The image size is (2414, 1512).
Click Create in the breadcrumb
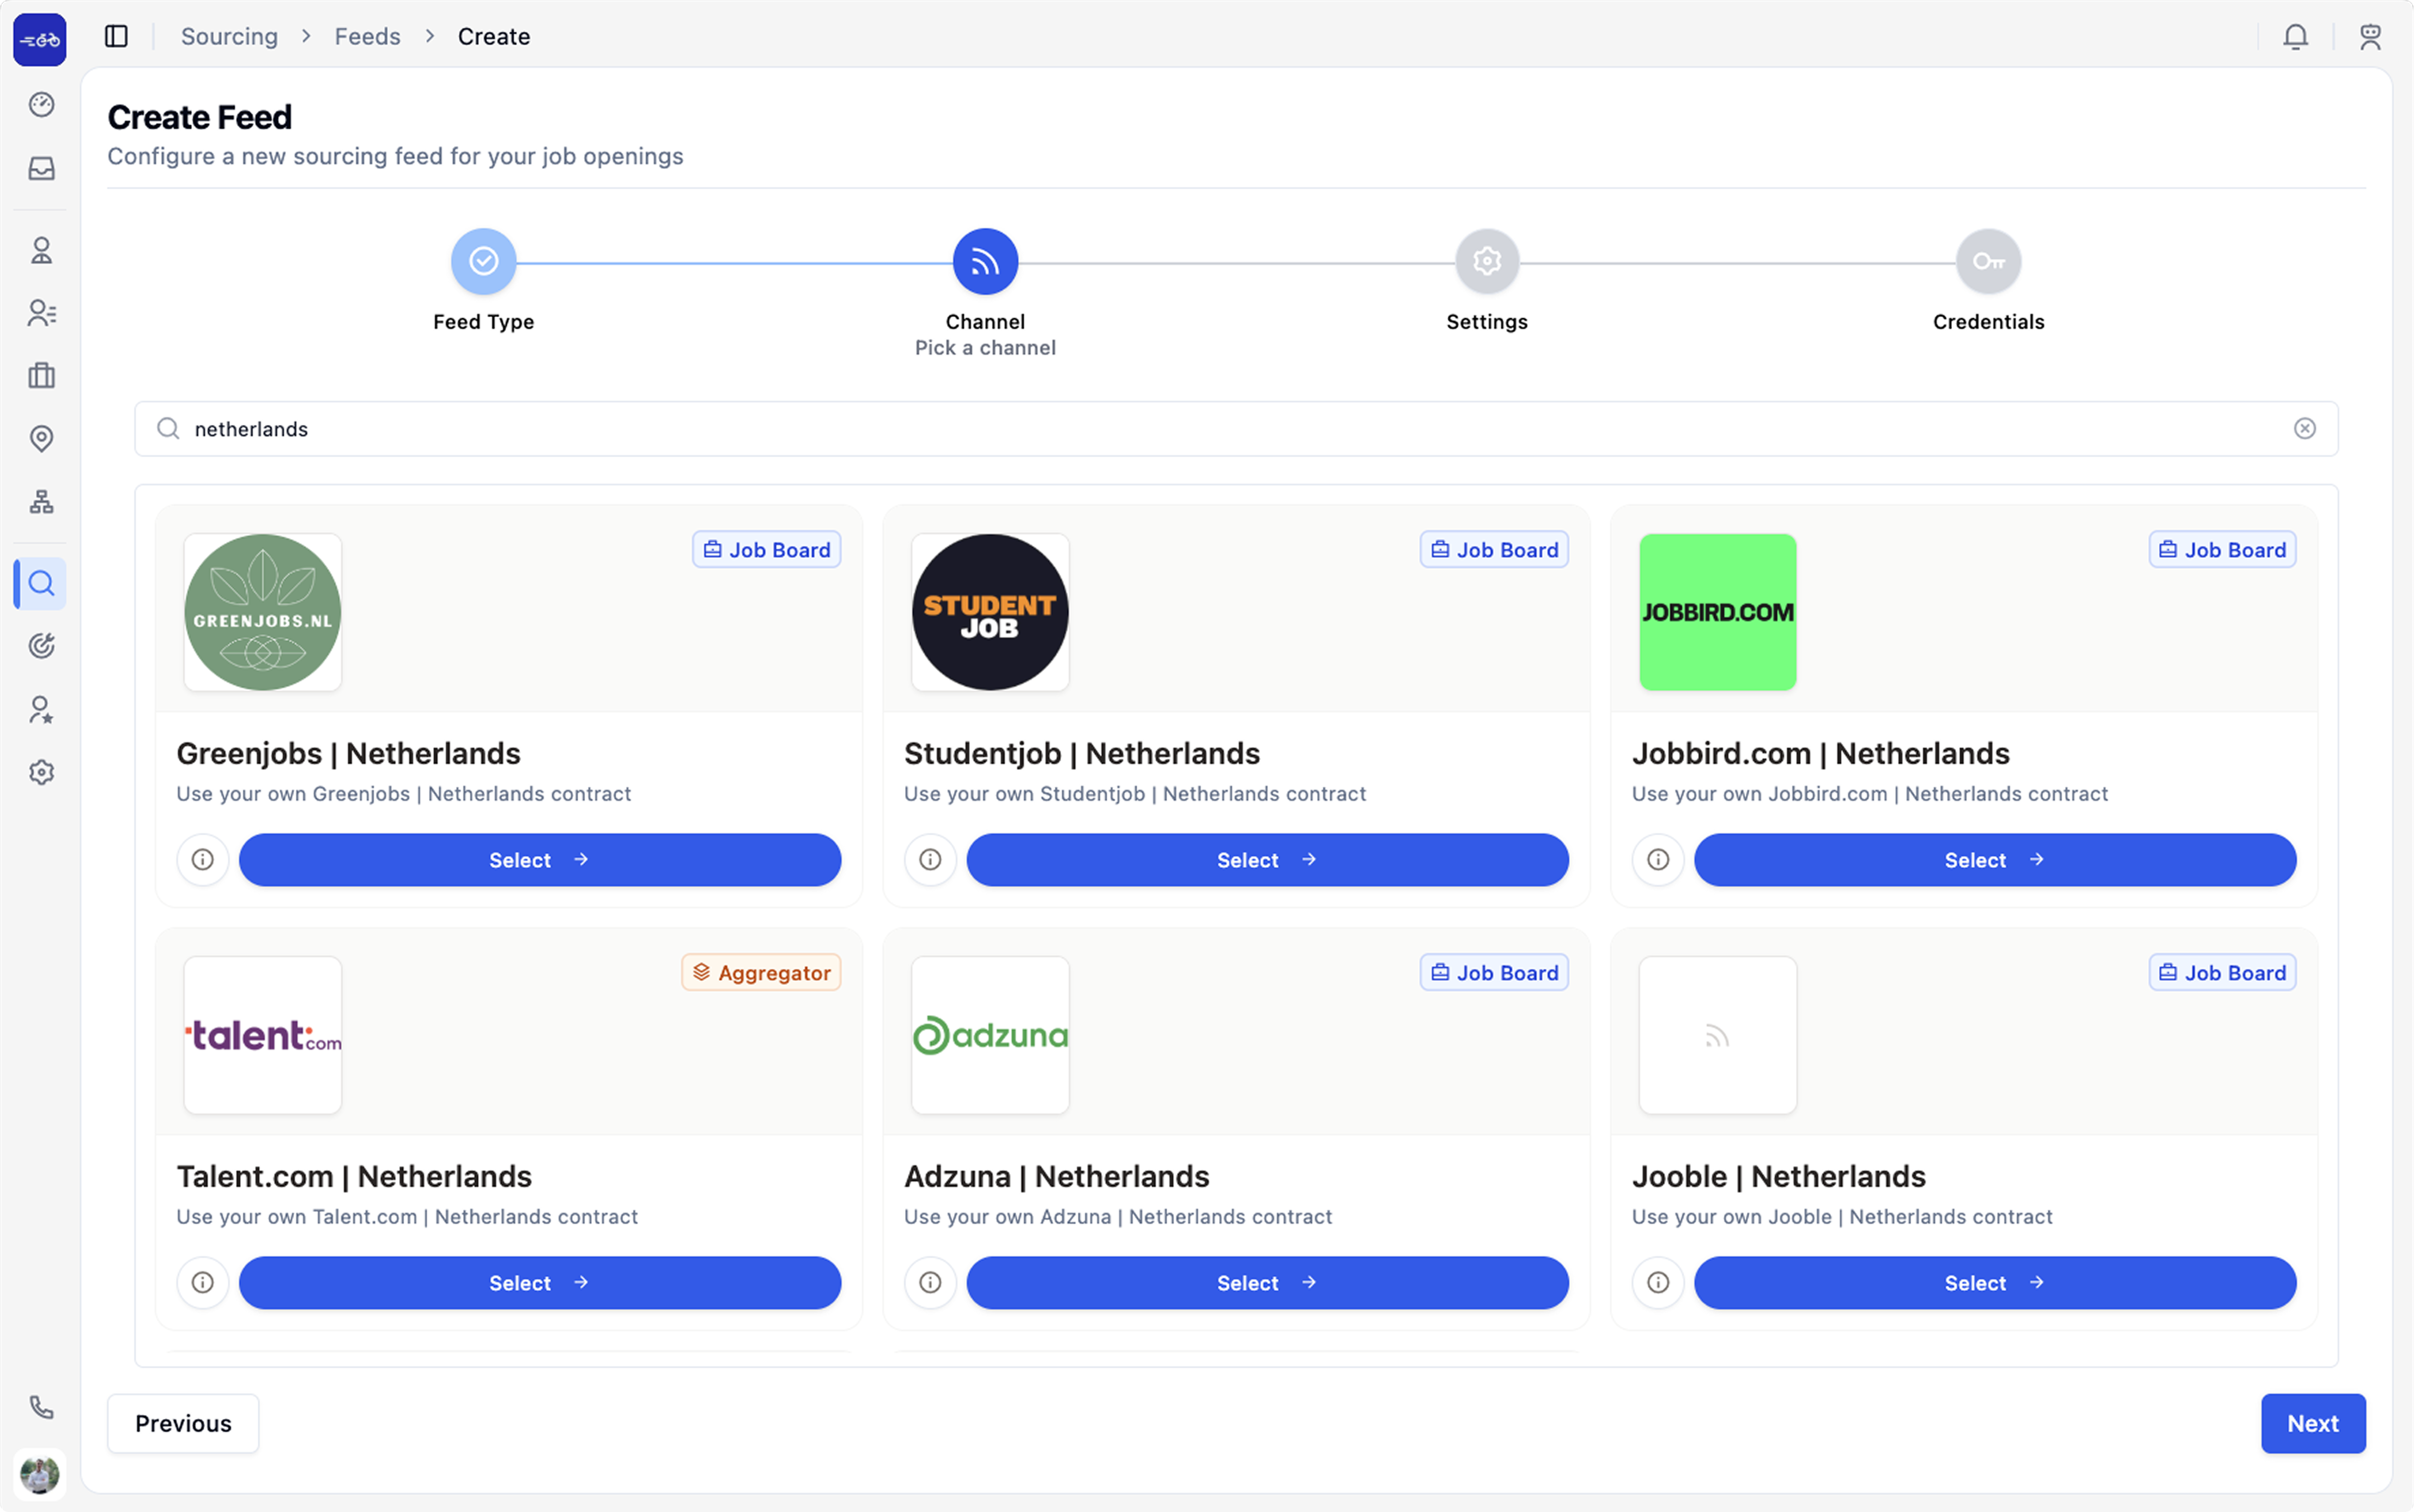coord(494,37)
